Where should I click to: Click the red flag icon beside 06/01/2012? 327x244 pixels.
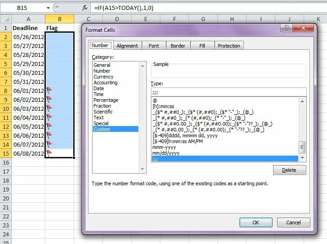[49, 90]
